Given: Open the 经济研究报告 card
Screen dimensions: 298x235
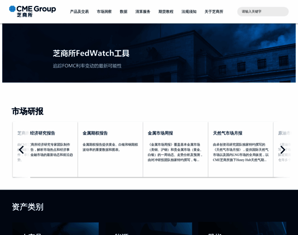Looking at the screenshot, I should 45,149.
